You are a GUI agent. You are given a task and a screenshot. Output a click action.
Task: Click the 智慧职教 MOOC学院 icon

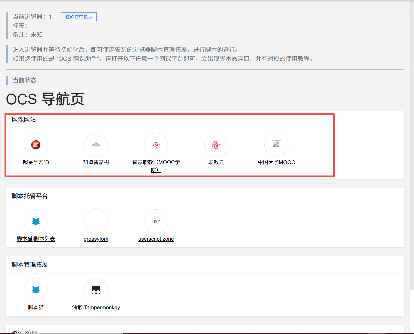pyautogui.click(x=156, y=145)
